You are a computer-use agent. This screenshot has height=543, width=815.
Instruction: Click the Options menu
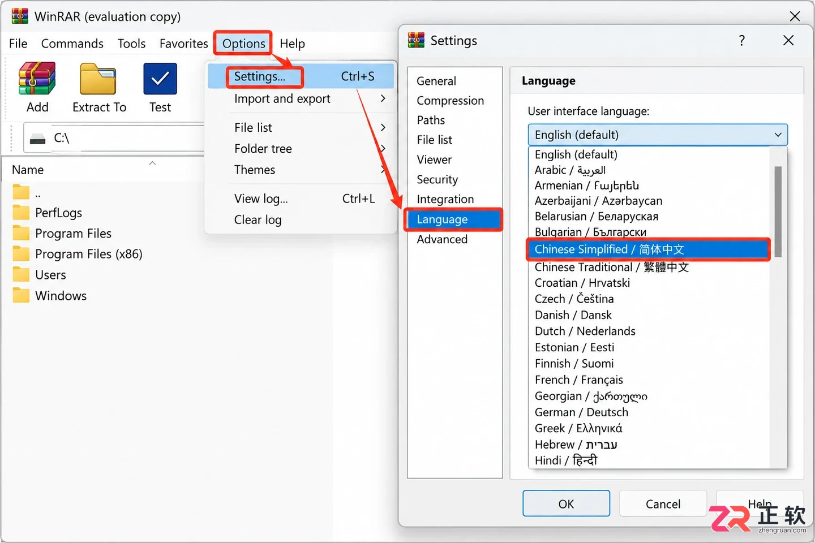[x=243, y=44]
